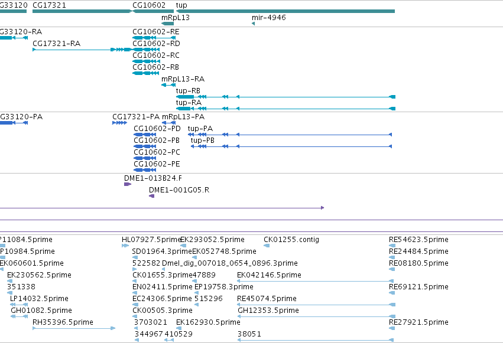Select the EK042146.5prime EST label

pyautogui.click(x=269, y=275)
